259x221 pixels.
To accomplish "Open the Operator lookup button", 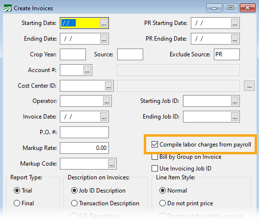I will tap(107, 101).
